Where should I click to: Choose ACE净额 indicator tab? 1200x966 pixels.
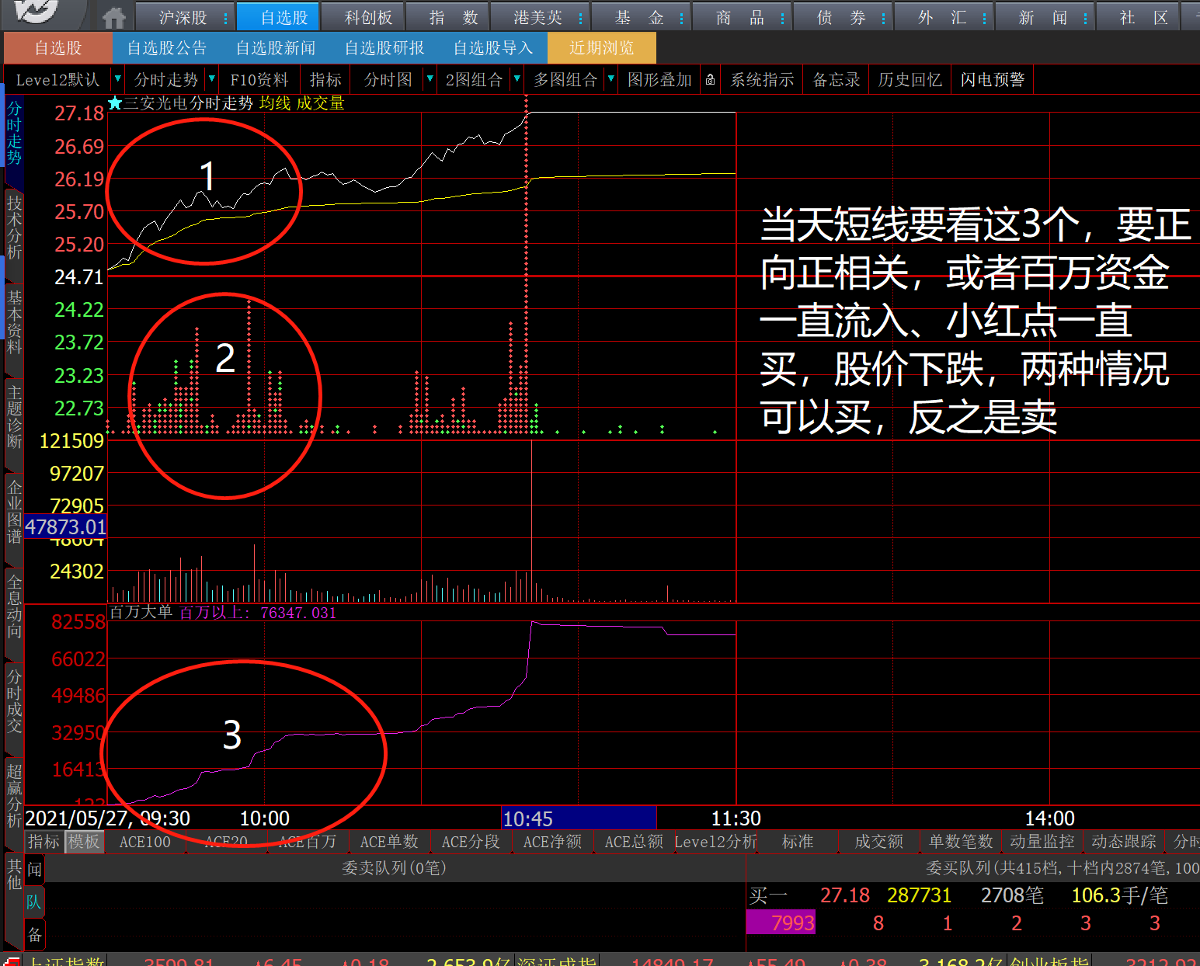(552, 842)
